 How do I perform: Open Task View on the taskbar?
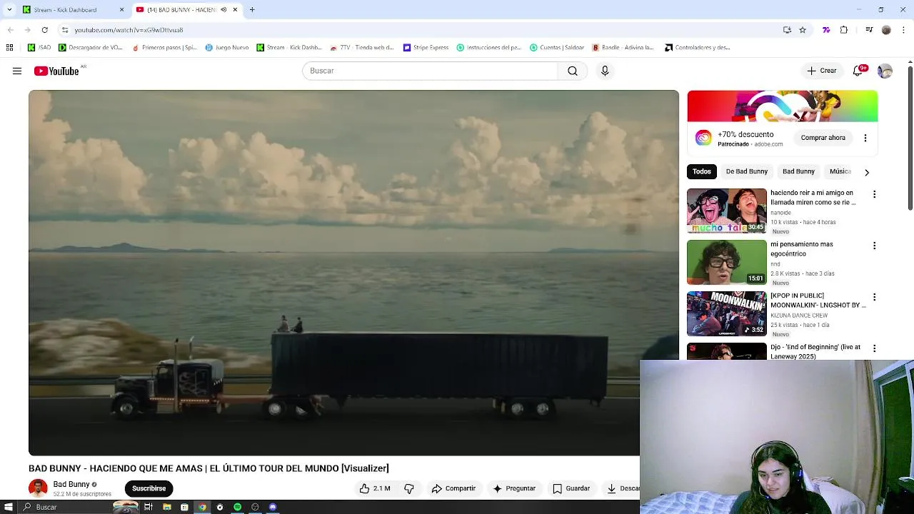click(149, 507)
